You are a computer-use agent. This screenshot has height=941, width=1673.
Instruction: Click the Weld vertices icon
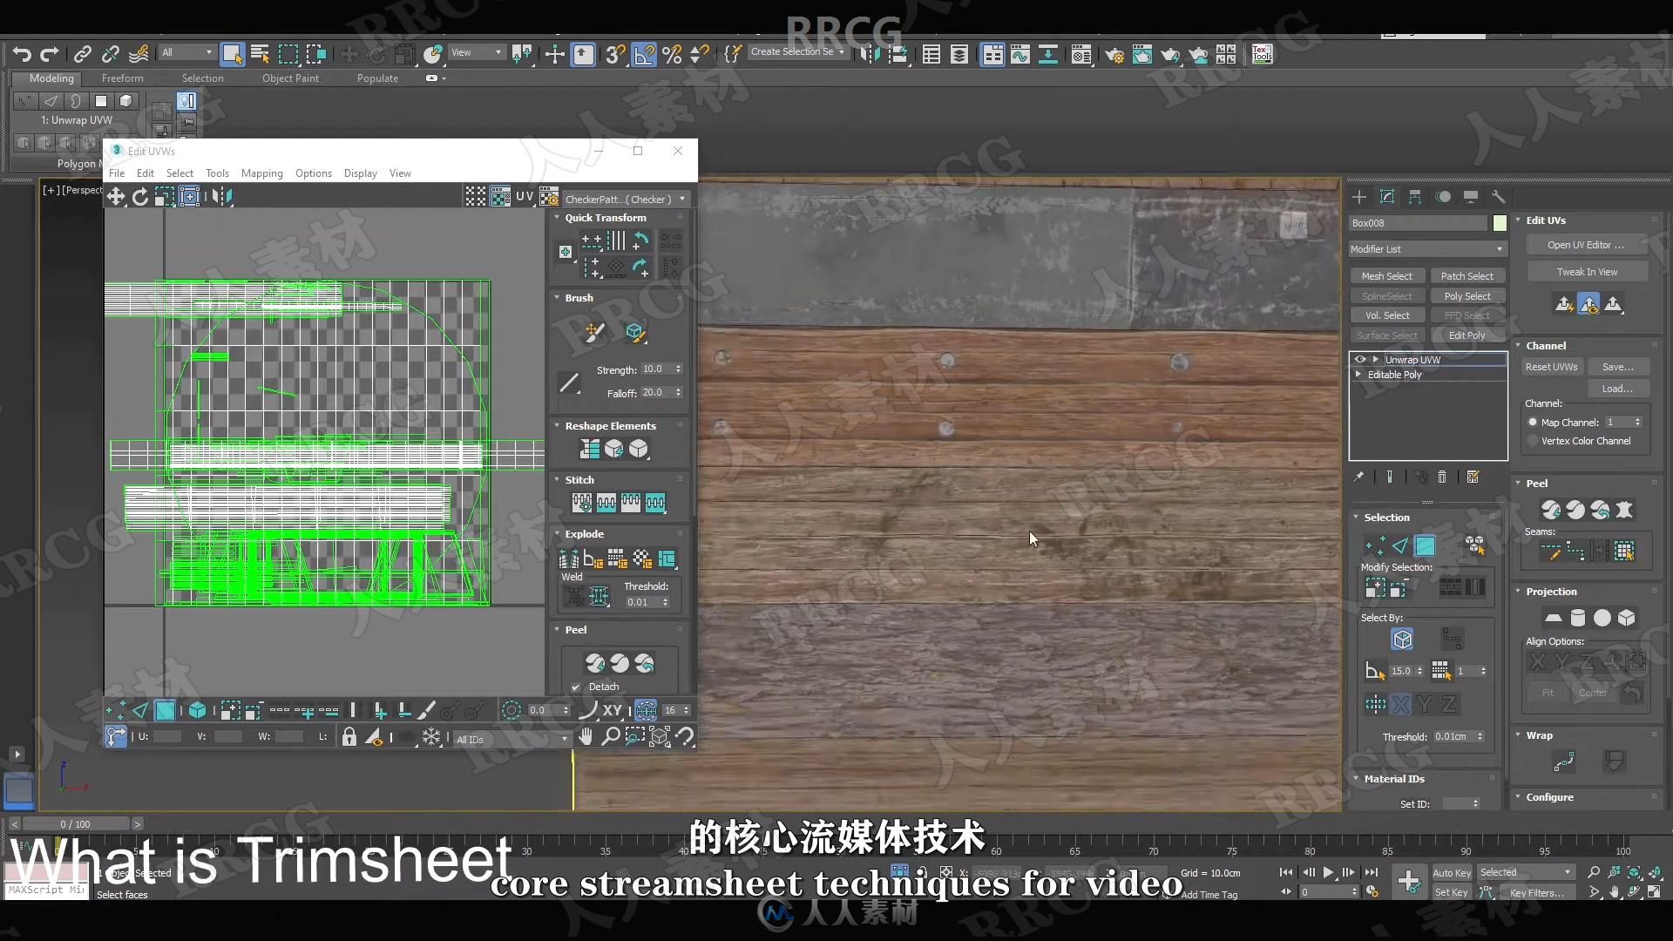pos(599,599)
